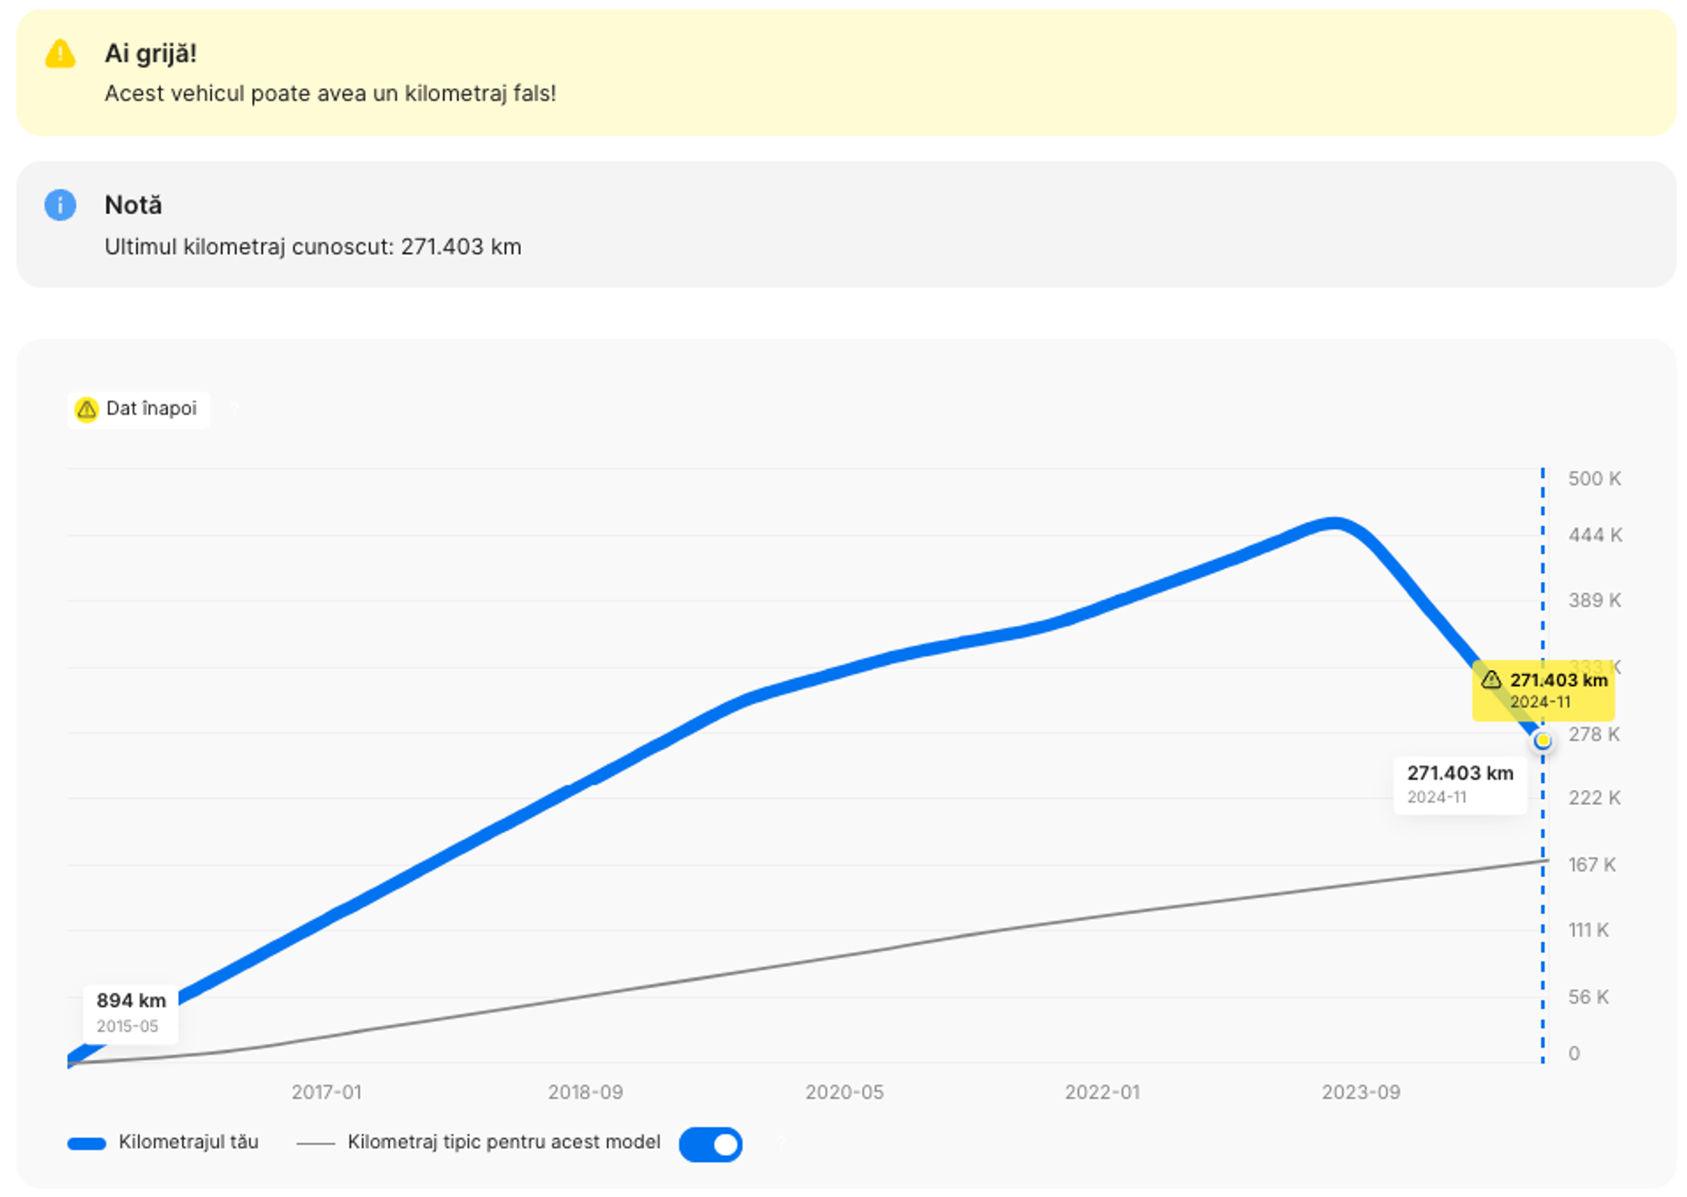The image size is (1687, 1197).
Task: Click the blue info icon beside Notă
Action: 61,206
